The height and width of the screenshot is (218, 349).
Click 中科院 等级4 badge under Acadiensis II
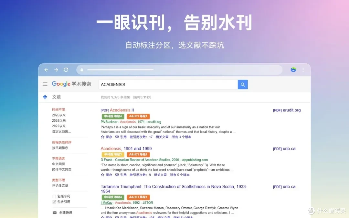pyautogui.click(x=113, y=116)
